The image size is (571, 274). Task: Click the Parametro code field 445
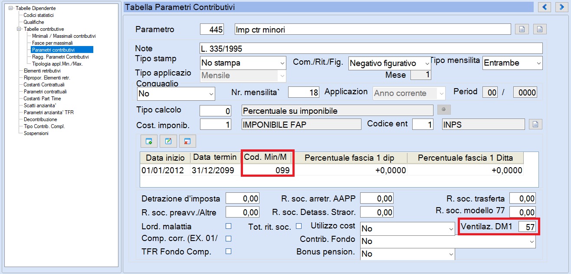212,30
